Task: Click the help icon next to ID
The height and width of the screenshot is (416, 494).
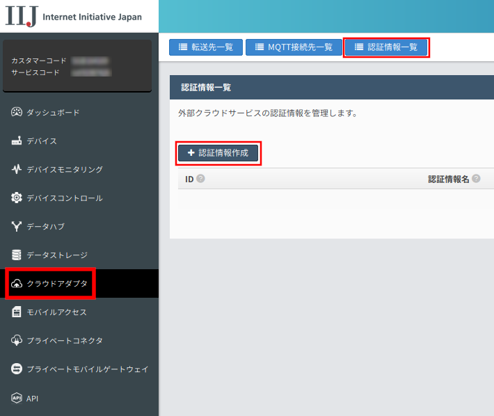Action: point(200,179)
